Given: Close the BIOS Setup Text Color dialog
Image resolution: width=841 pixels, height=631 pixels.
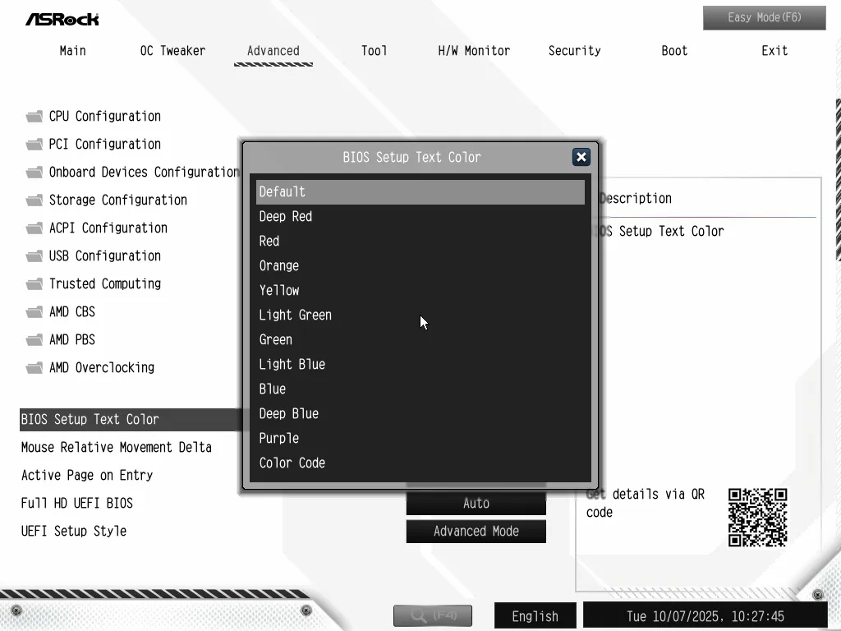Looking at the screenshot, I should coord(581,157).
